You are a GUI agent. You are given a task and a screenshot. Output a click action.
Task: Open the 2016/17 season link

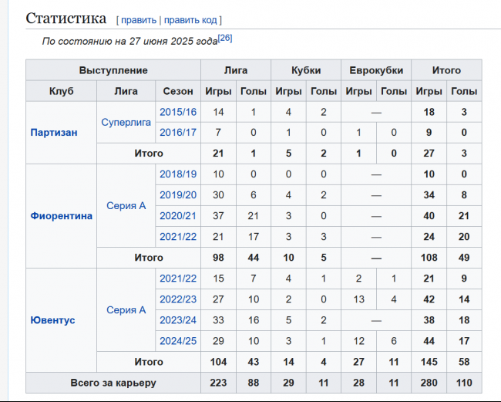tap(178, 133)
